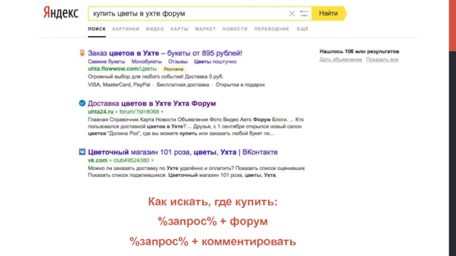Click the forum/?id=8068 path link
The image size is (456, 256).
[139, 112]
